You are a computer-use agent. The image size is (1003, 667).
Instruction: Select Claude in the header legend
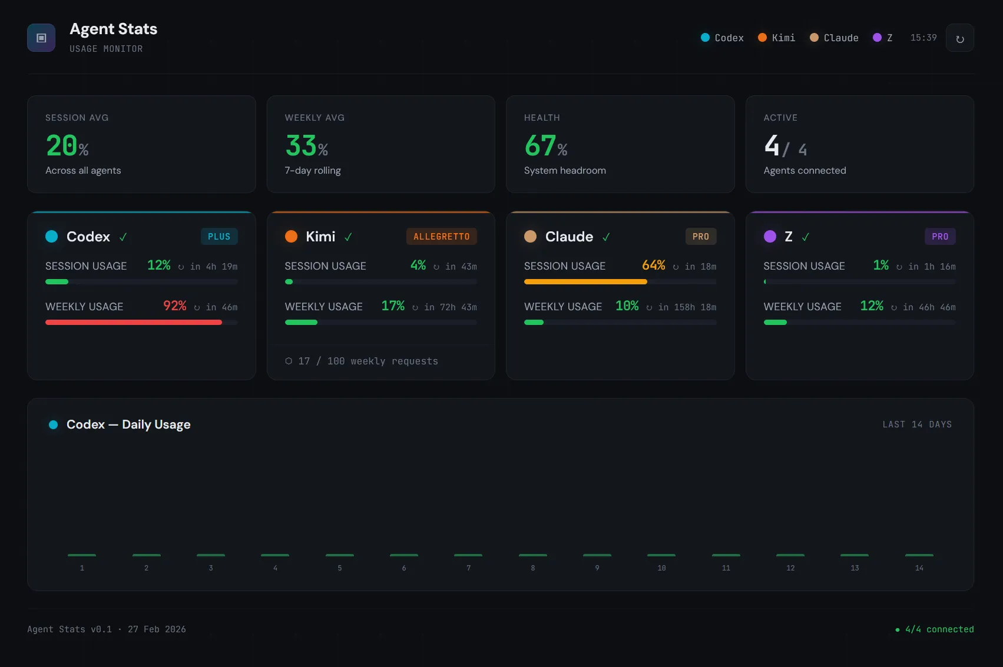point(833,38)
